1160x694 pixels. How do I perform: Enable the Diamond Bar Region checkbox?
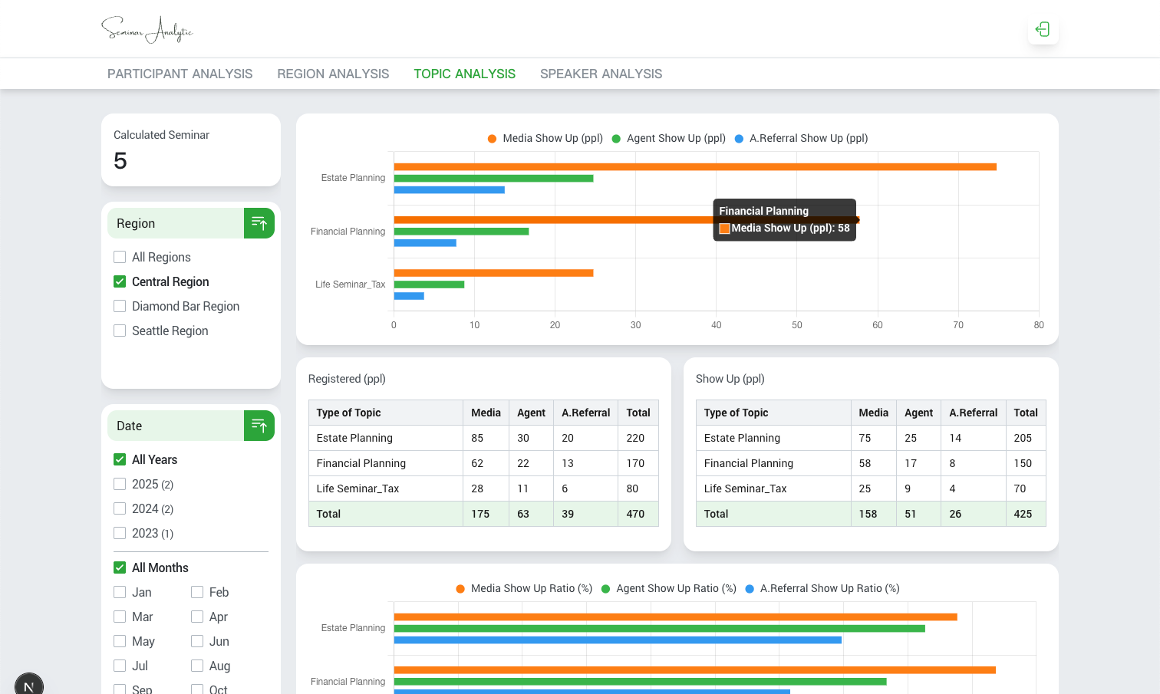pyautogui.click(x=120, y=306)
